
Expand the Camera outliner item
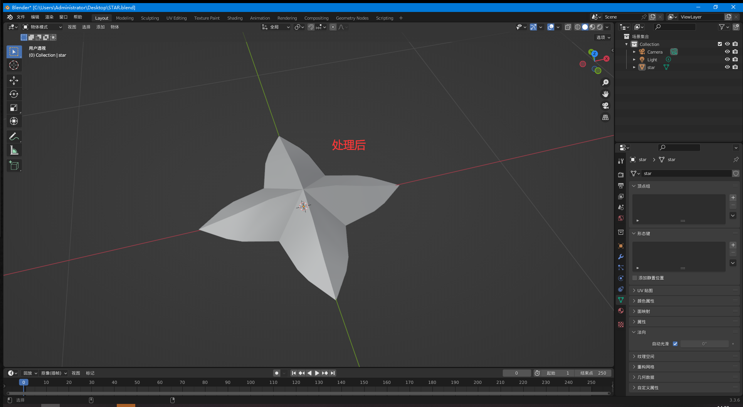634,52
